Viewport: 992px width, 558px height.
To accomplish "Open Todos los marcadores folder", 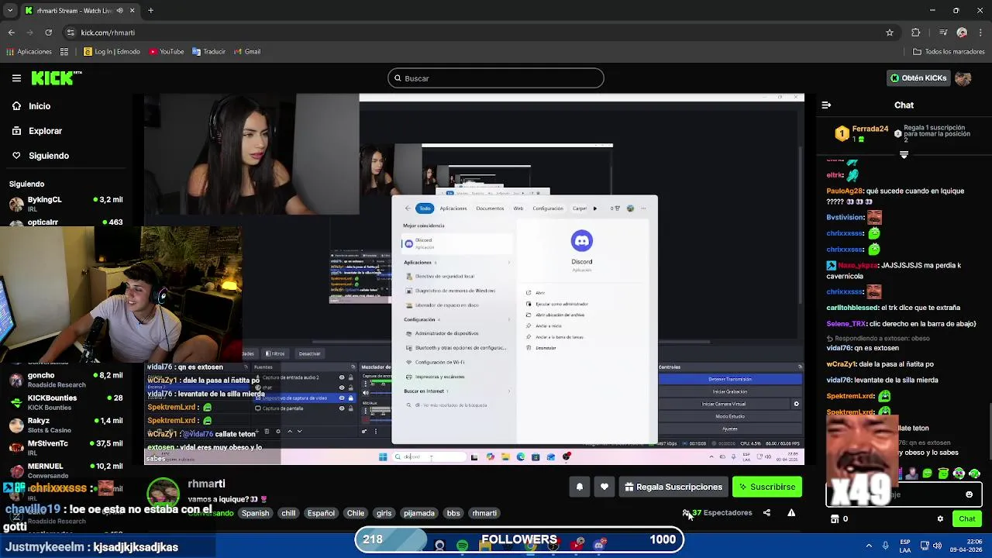I will point(949,52).
